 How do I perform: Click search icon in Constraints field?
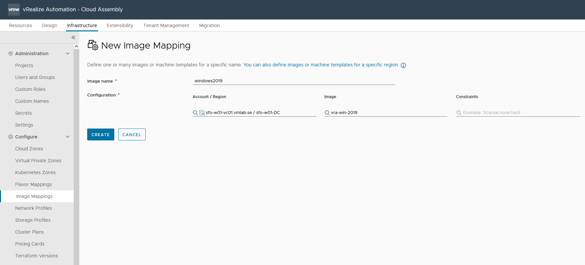point(459,113)
